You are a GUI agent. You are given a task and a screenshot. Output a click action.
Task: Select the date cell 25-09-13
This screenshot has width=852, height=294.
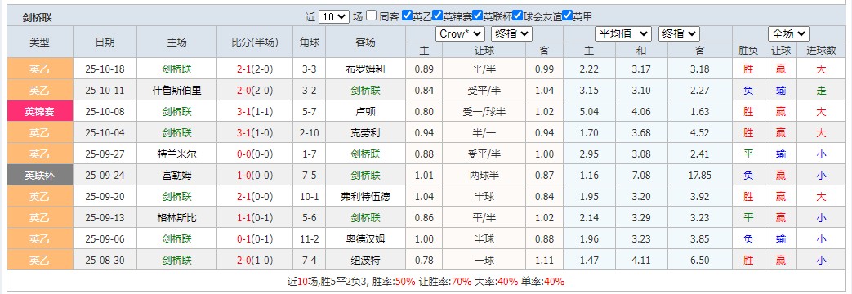tap(105, 218)
